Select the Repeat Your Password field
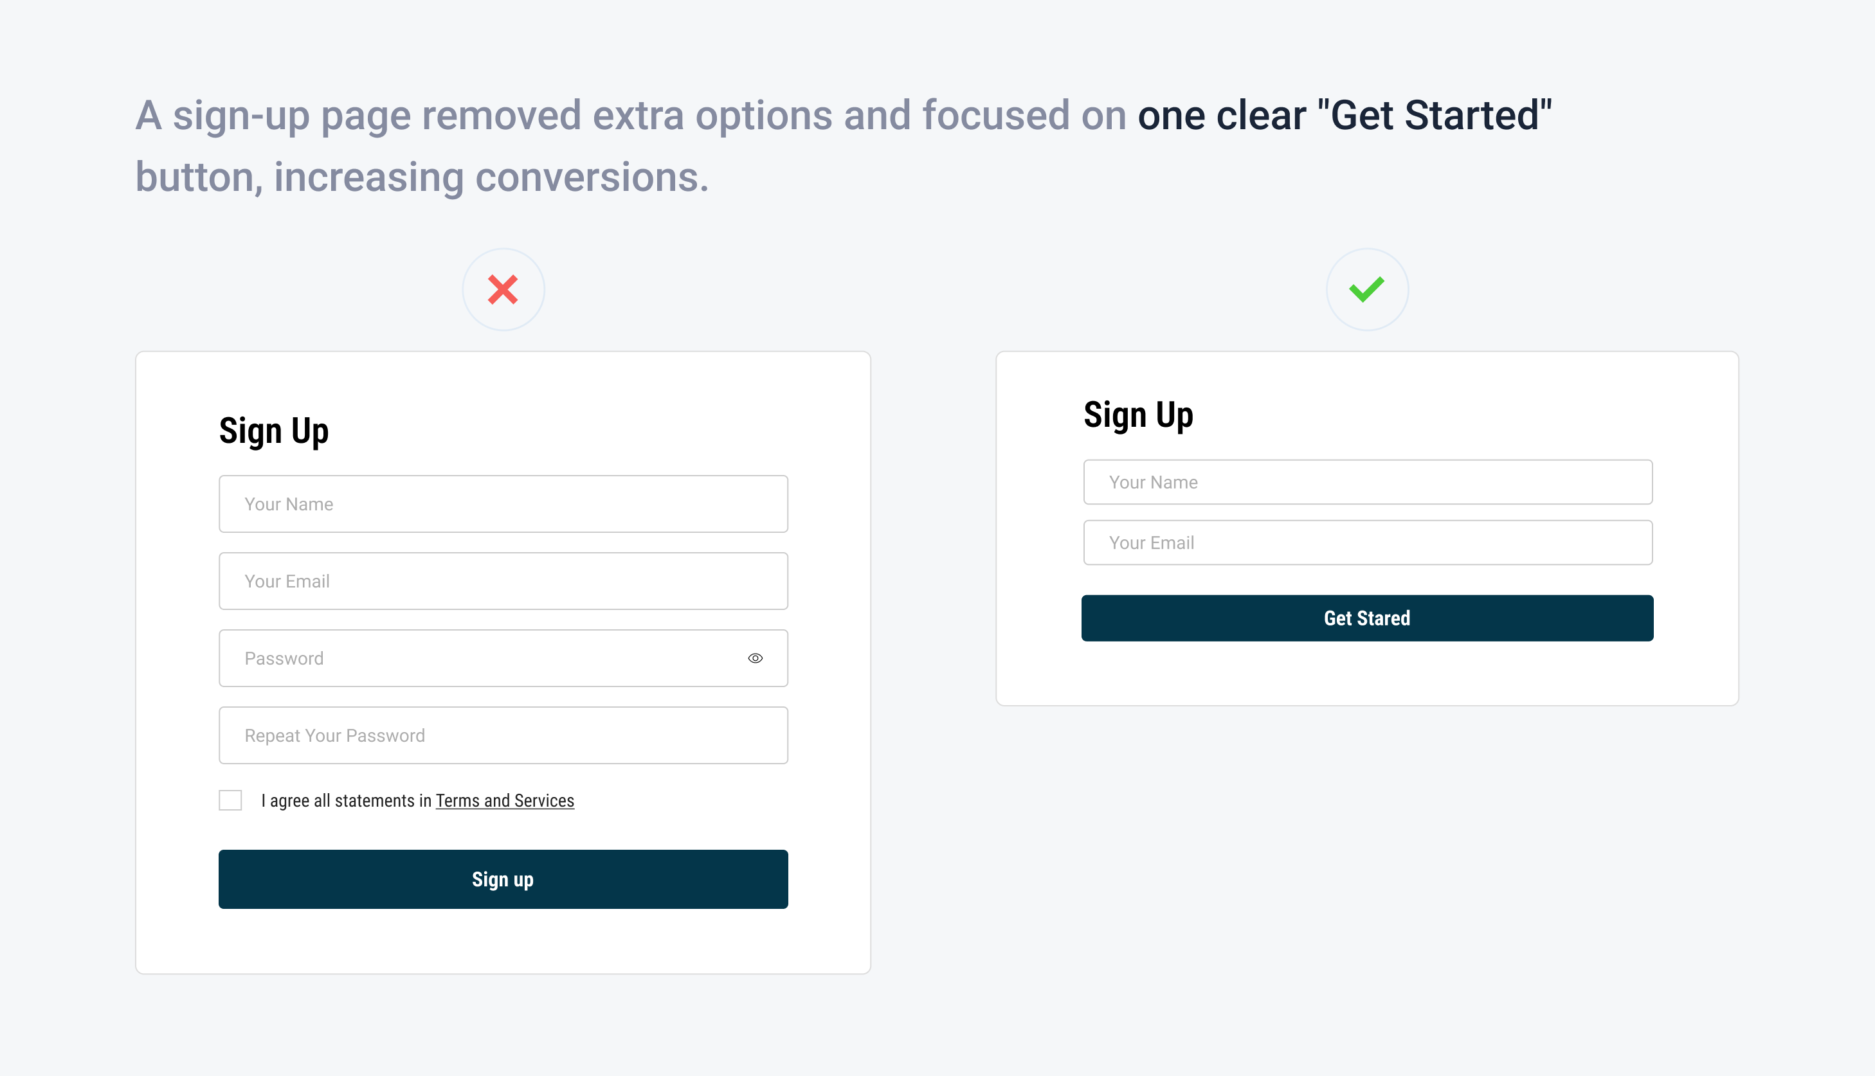Image resolution: width=1875 pixels, height=1076 pixels. [503, 735]
